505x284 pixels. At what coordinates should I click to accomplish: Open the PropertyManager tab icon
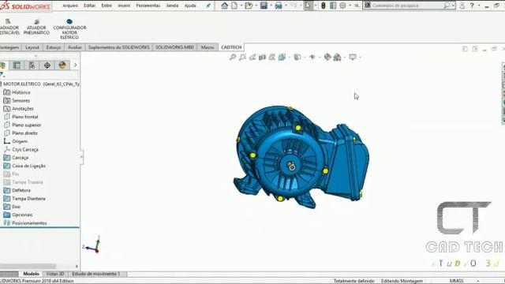point(17,65)
